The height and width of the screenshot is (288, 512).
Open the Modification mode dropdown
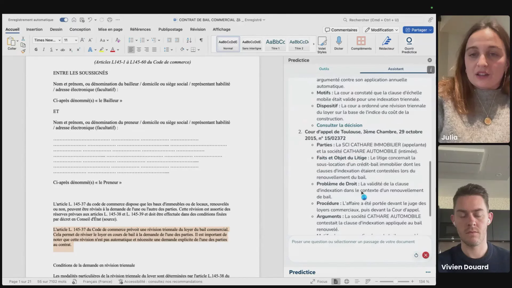pos(381,30)
